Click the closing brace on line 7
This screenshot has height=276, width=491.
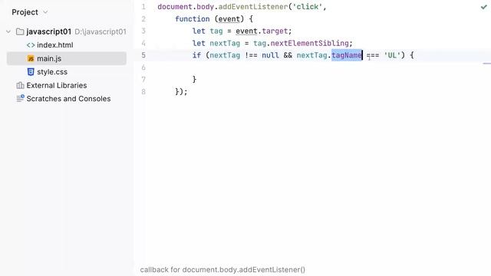tap(194, 80)
